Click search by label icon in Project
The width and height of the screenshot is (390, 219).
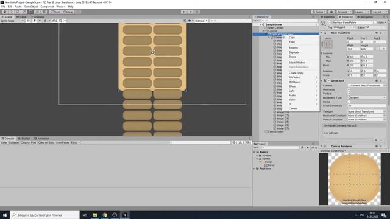click(x=307, y=147)
